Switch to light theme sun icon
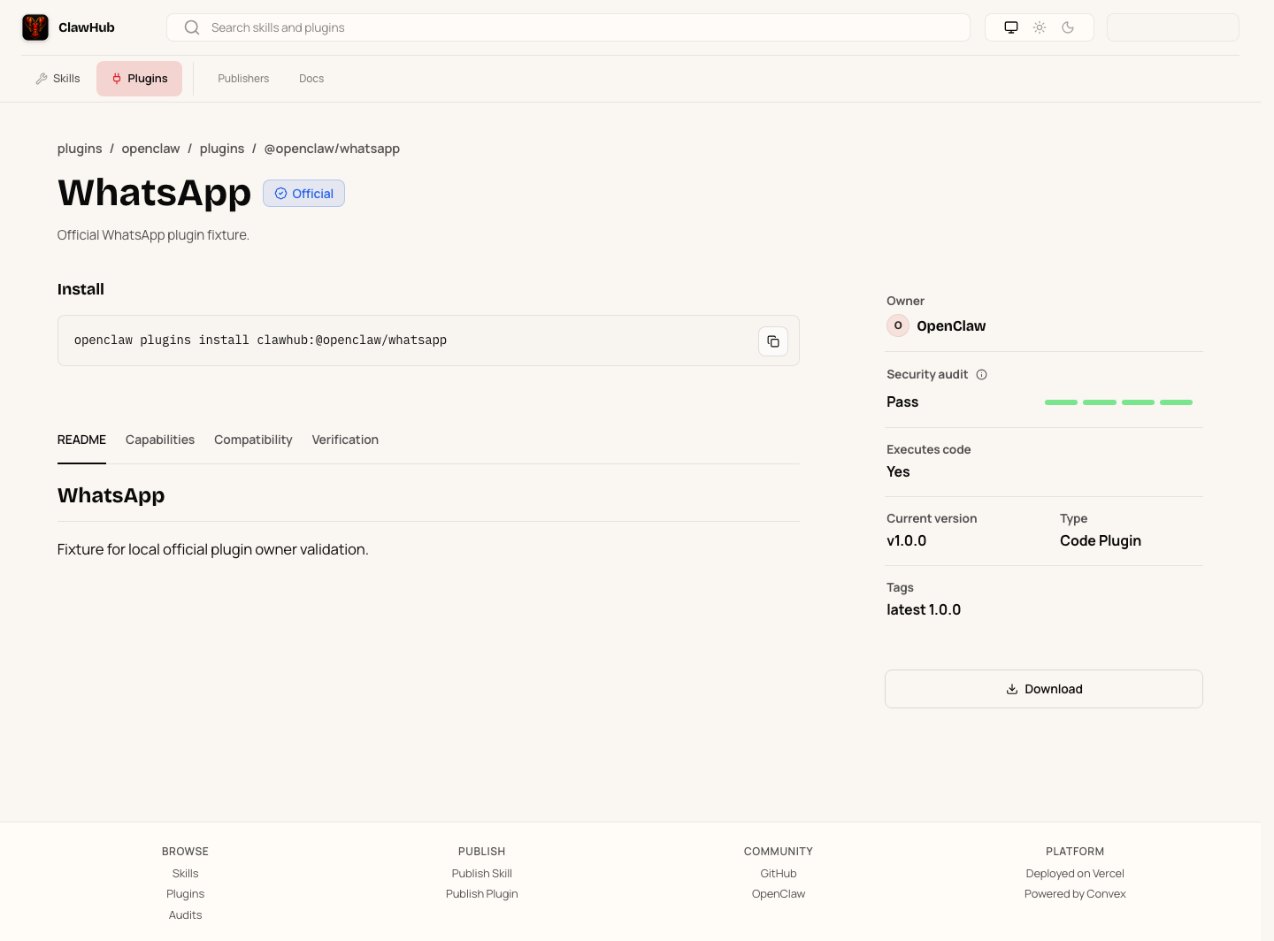The width and height of the screenshot is (1274, 941). pos(1040,27)
